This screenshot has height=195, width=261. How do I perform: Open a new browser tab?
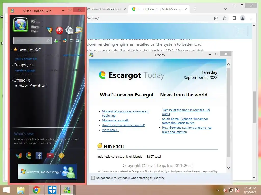195,9
